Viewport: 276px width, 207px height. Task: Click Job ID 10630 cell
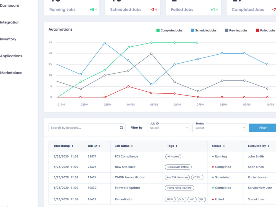point(92,188)
